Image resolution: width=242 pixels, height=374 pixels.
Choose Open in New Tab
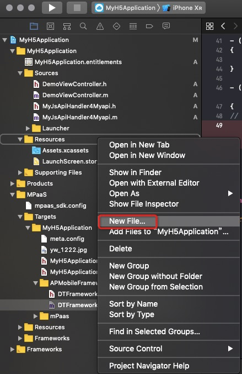[x=169, y=145]
